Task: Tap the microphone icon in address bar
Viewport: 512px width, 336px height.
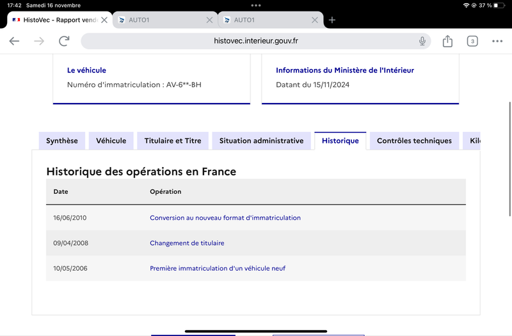Action: [422, 41]
